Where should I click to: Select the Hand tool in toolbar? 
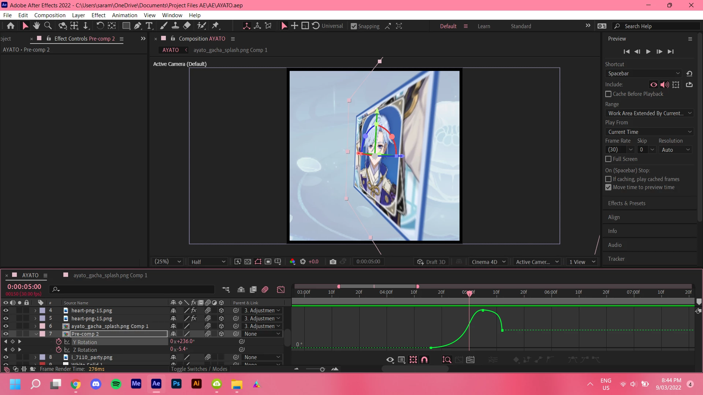[x=36, y=26]
